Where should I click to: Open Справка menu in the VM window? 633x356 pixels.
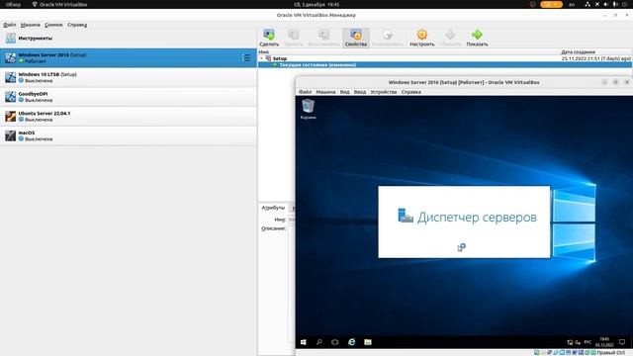pyautogui.click(x=411, y=92)
